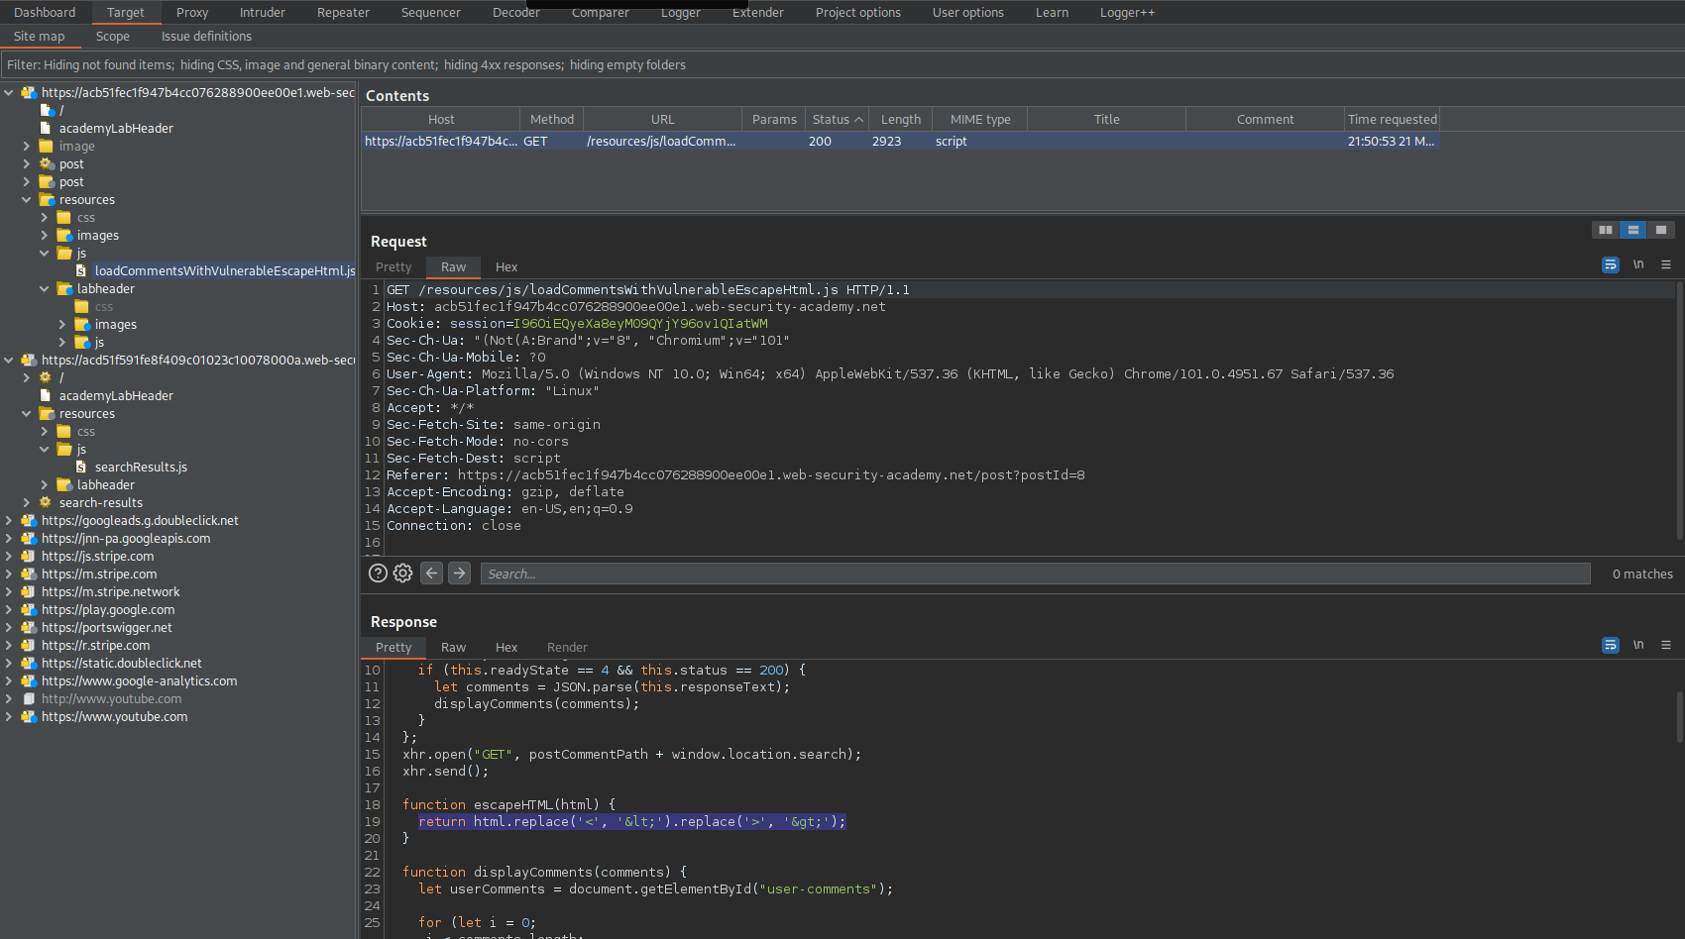Toggle word wrap in Request panel
This screenshot has height=939, width=1685.
click(1611, 264)
